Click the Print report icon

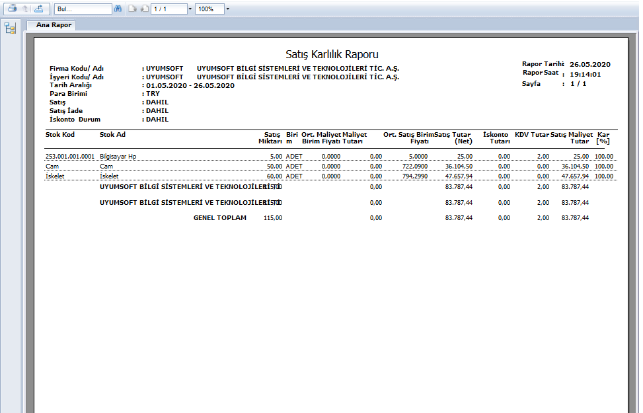coord(12,9)
